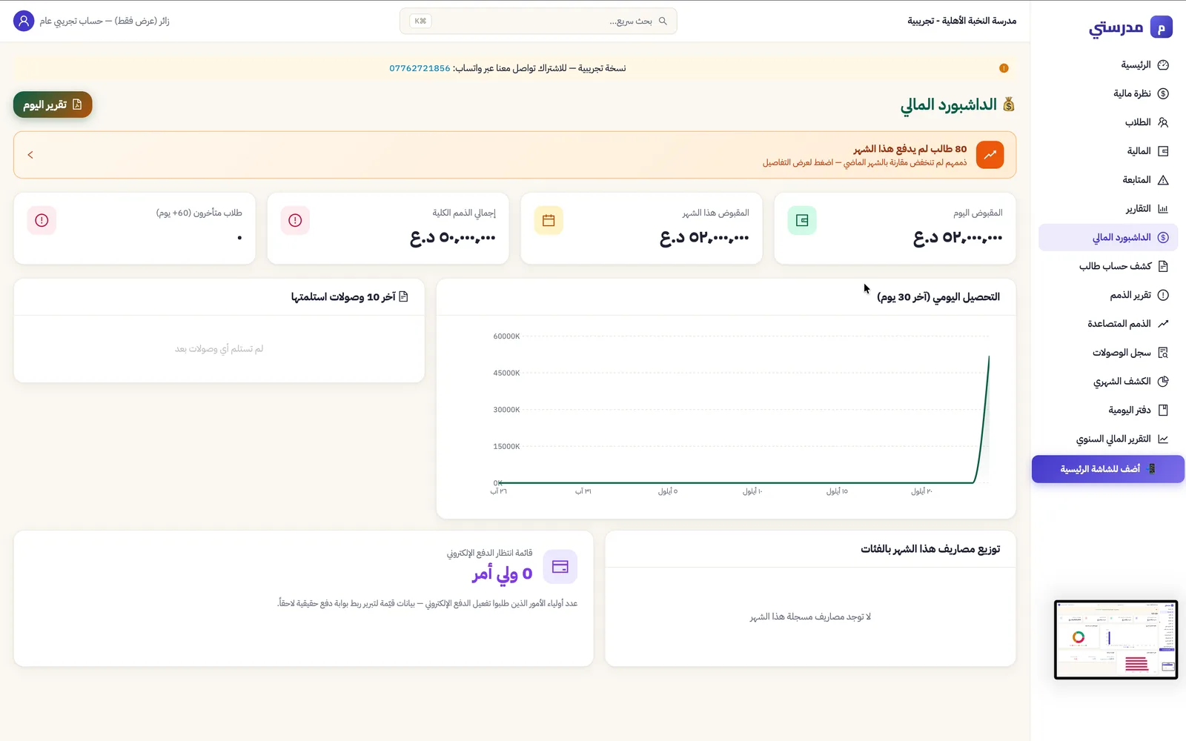Screen dimensions: 1186x741
Task: Select the الداشبورد المالي sidebar icon
Action: (1163, 238)
